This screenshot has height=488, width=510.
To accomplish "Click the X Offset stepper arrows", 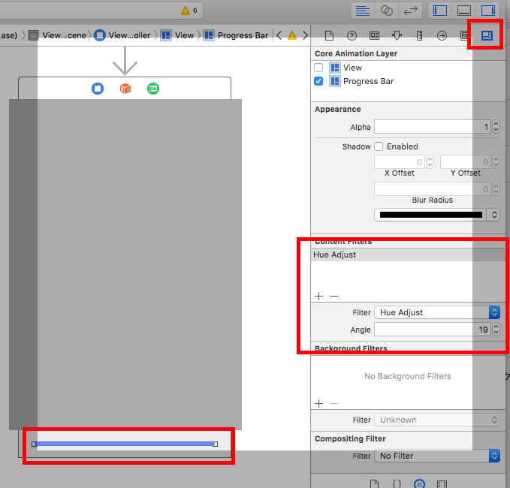I will (x=430, y=162).
